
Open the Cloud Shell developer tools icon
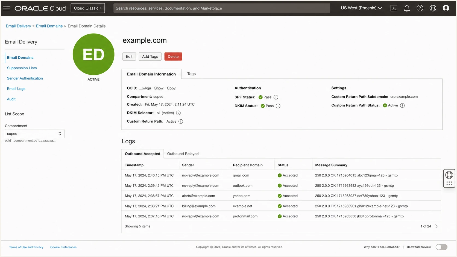point(394,8)
